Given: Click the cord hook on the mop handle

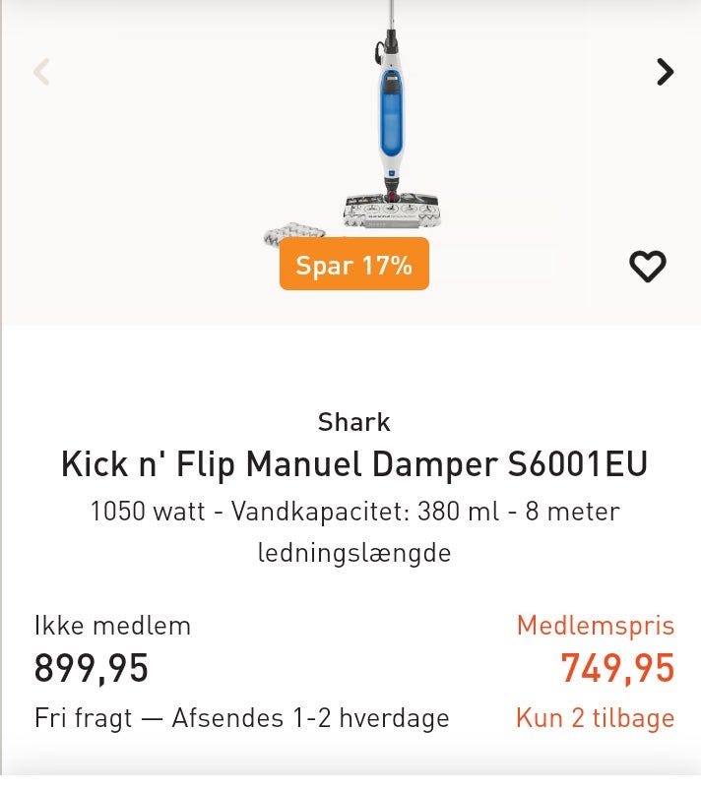Looking at the screenshot, I should [378, 52].
